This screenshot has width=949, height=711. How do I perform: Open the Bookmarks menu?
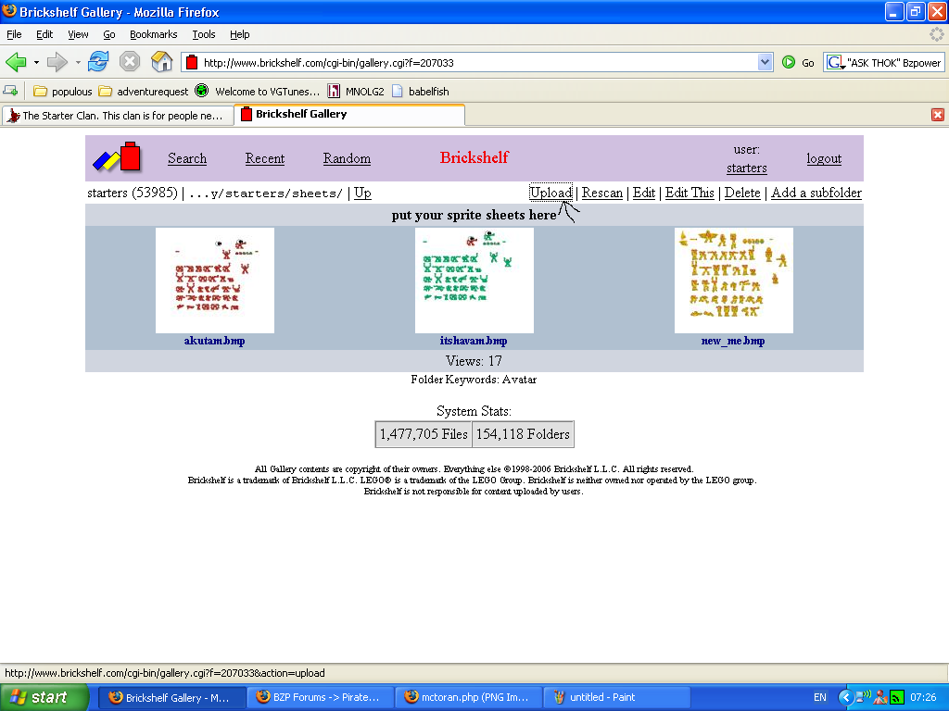[153, 34]
